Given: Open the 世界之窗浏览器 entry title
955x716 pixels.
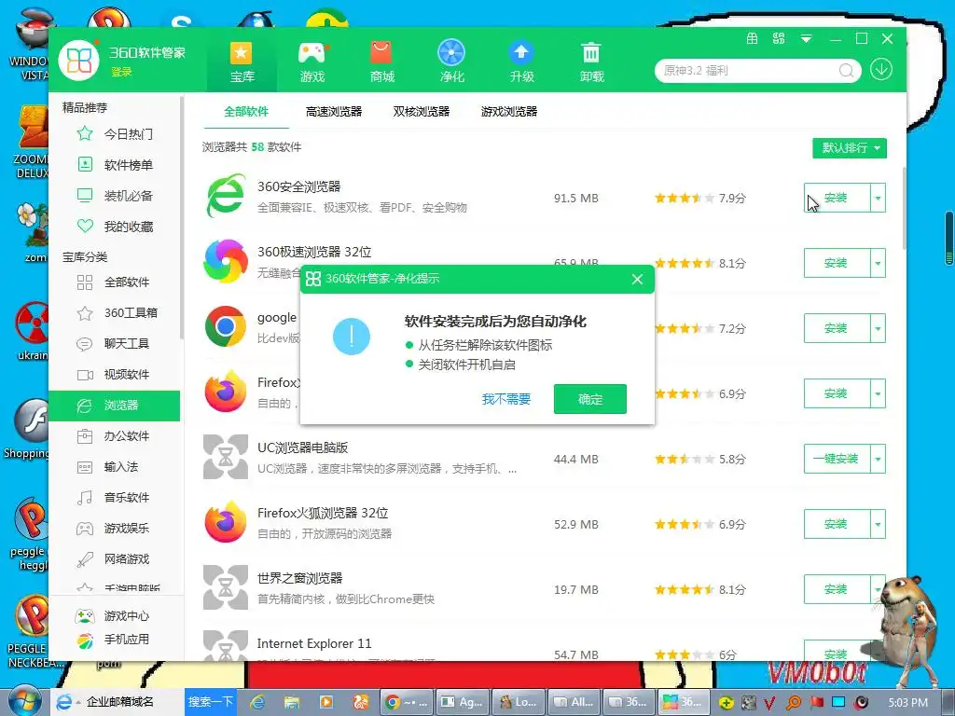Looking at the screenshot, I should pyautogui.click(x=299, y=578).
